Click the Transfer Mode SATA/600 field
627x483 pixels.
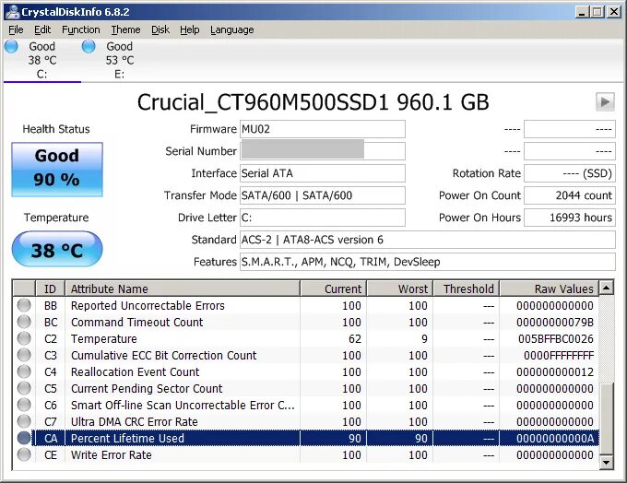click(323, 195)
